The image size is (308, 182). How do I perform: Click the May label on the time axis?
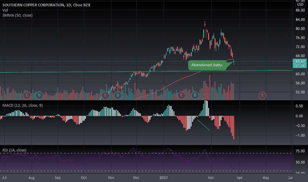tap(266, 178)
